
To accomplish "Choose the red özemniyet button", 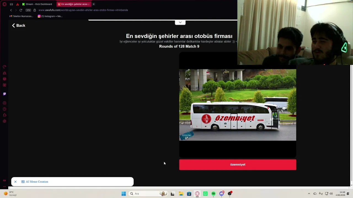I will [x=238, y=164].
